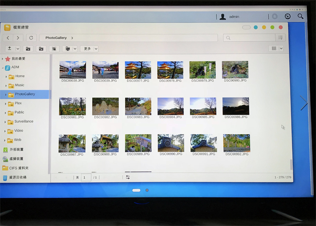316x226 pixels.
Task: Click the 檔案總管 app icon
Action: point(7,28)
